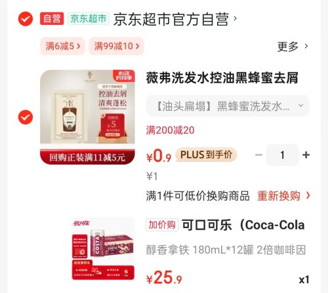
Task: Open the 薇弗 shampoo product thumbnail
Action: click(x=87, y=117)
